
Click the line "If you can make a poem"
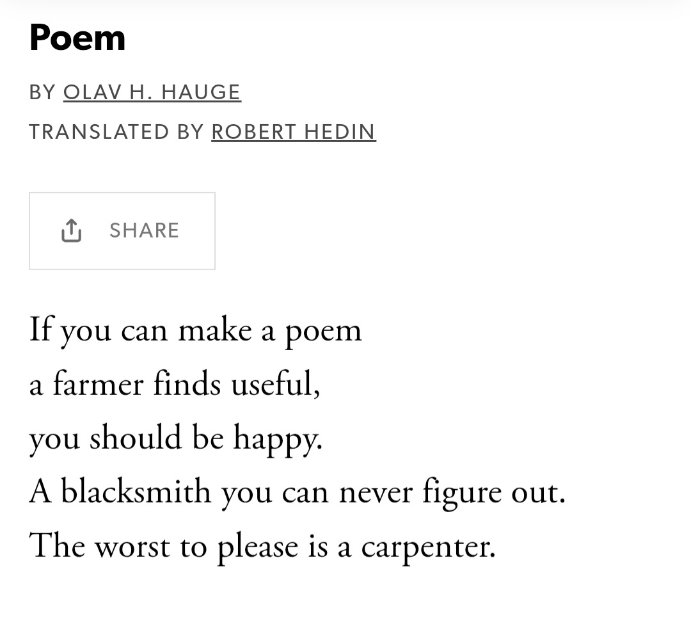(x=195, y=330)
